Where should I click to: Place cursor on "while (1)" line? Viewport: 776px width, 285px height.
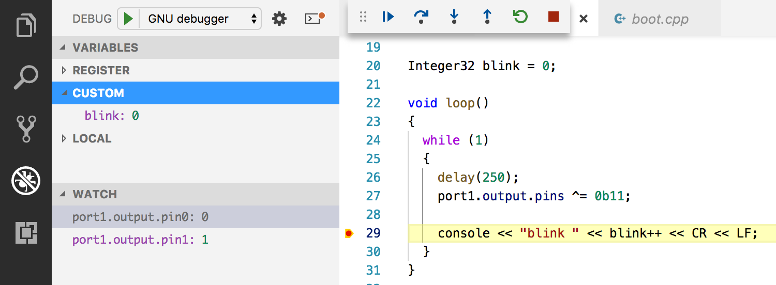point(455,140)
